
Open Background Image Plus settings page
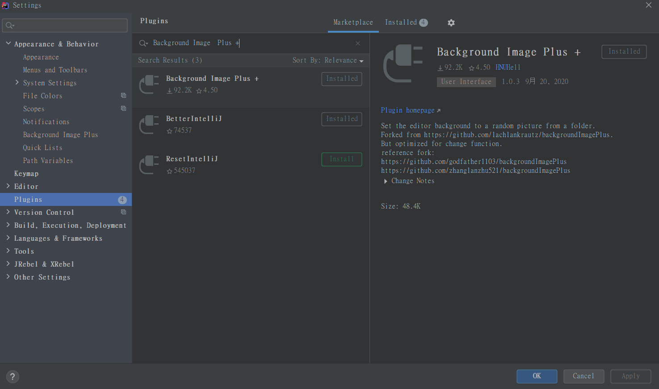coord(60,135)
